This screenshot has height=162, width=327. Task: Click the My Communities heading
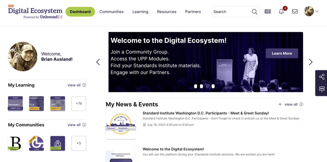pyautogui.click(x=26, y=125)
